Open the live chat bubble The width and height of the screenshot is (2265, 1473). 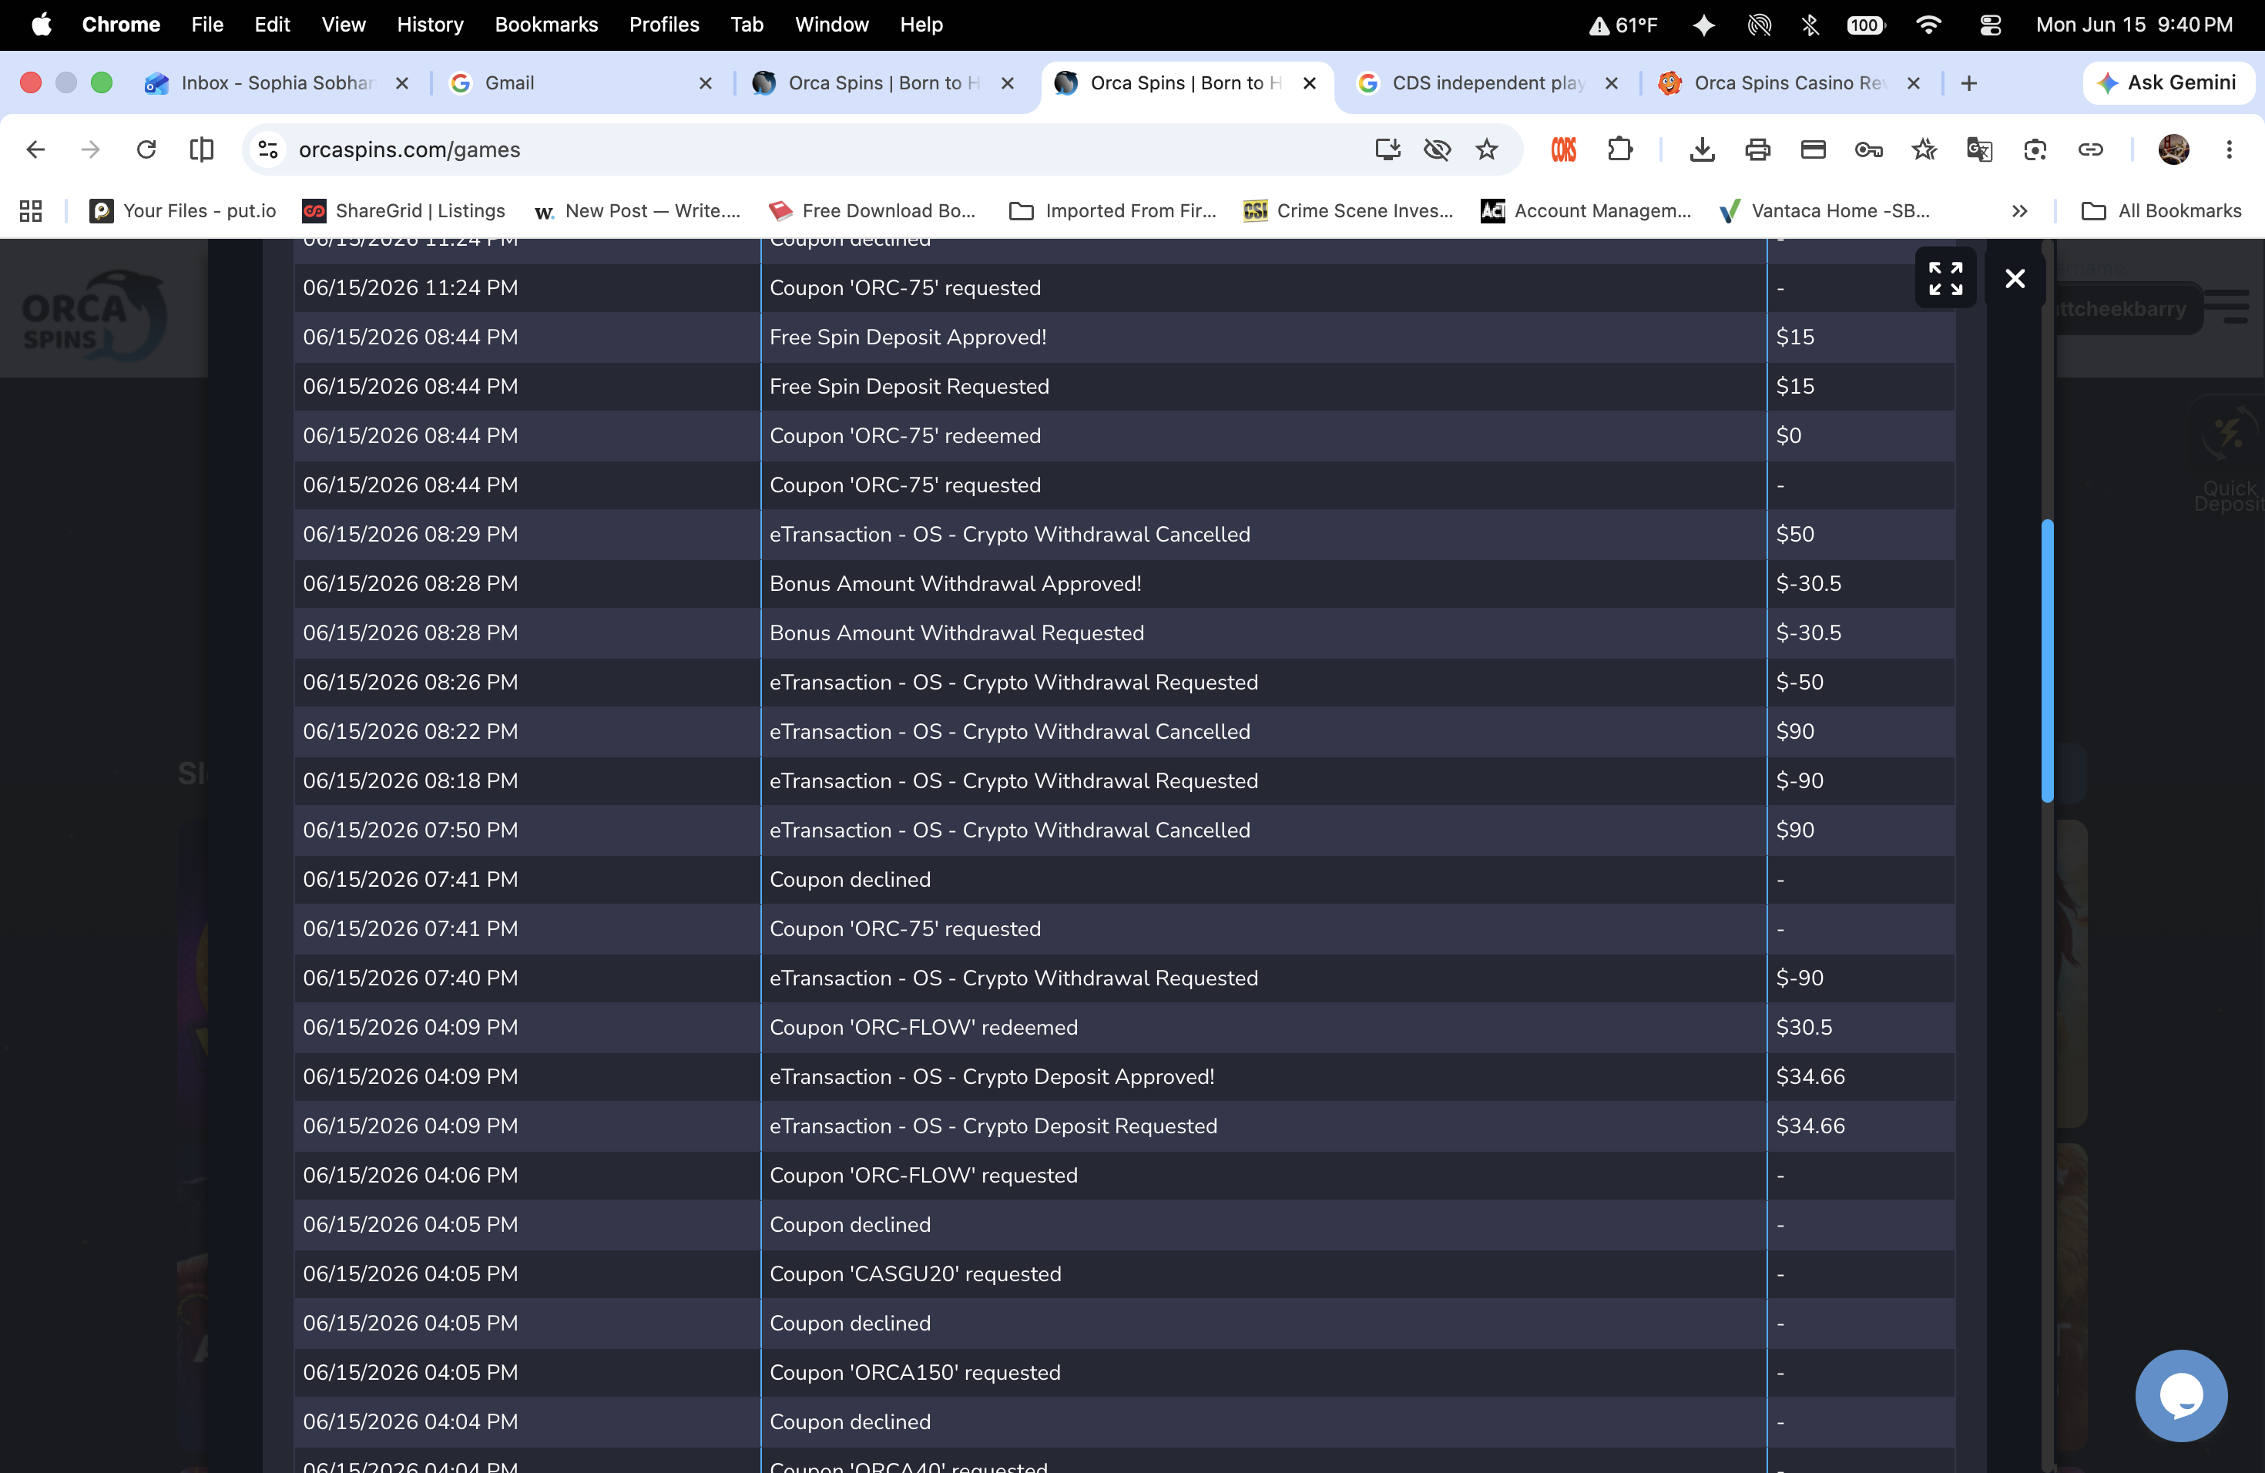(x=2180, y=1395)
